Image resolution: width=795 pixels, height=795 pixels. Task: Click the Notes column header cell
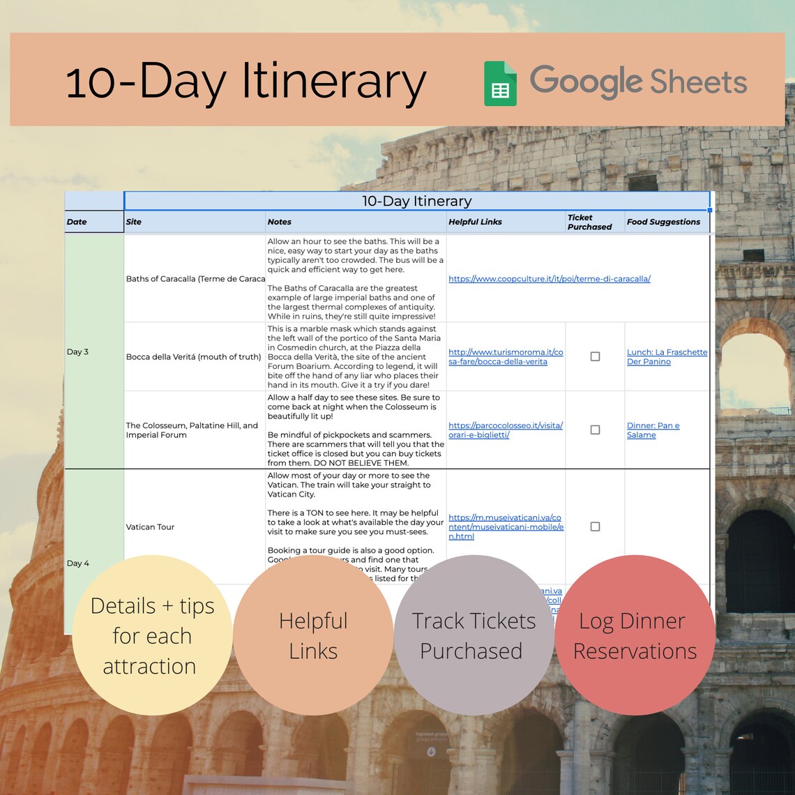(356, 222)
